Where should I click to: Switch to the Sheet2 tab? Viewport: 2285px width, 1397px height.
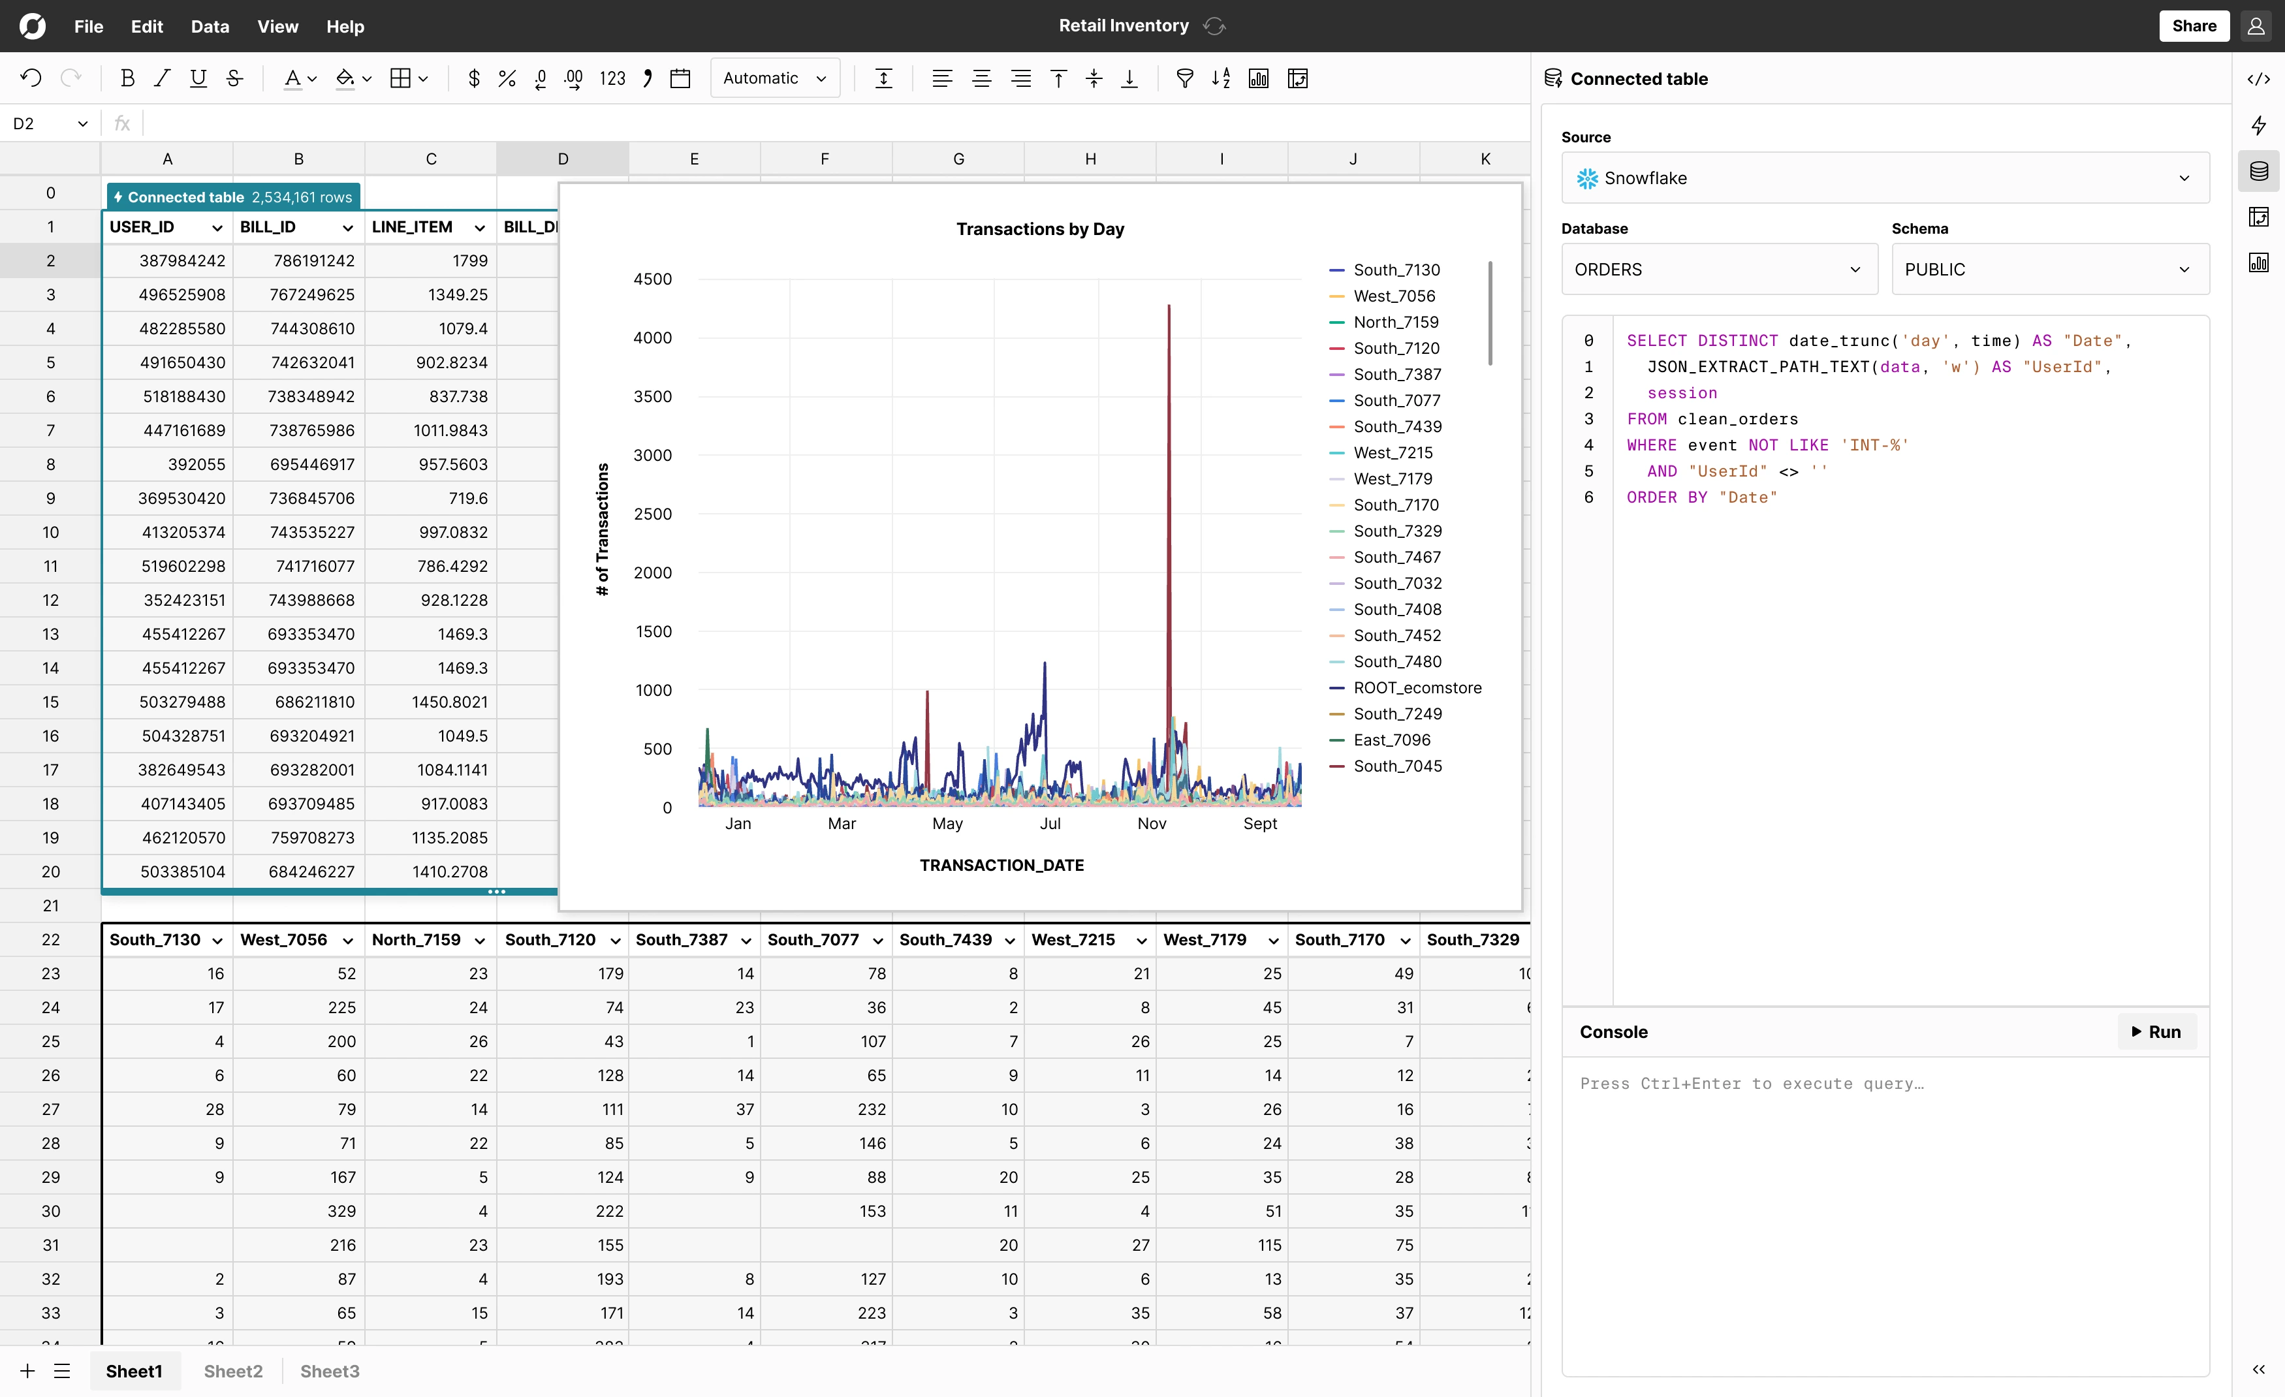click(233, 1371)
